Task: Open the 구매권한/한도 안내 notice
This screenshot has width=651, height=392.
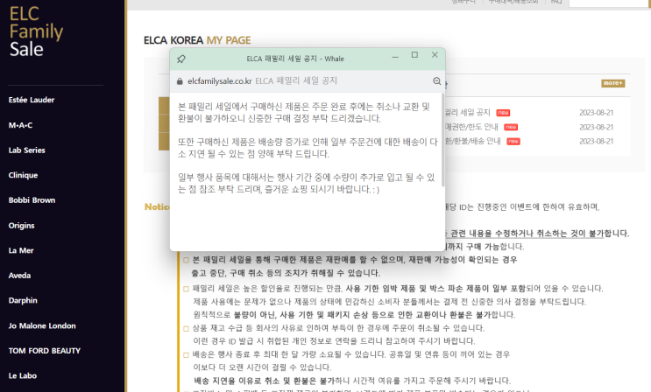Action: click(471, 127)
